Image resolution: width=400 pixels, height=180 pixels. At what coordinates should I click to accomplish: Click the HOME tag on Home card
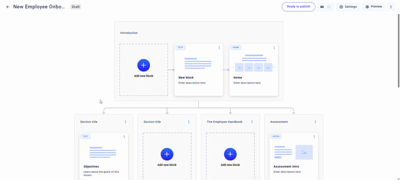click(x=235, y=47)
